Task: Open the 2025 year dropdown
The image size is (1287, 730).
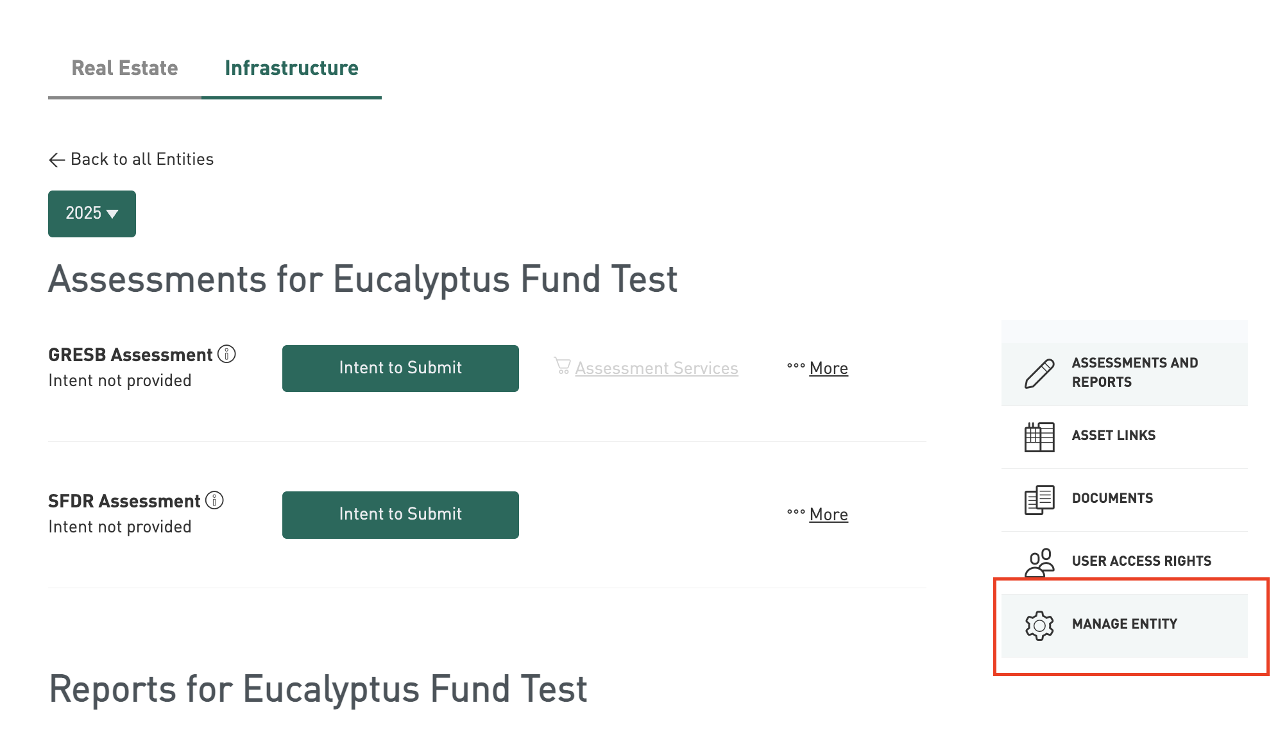Action: click(x=92, y=214)
